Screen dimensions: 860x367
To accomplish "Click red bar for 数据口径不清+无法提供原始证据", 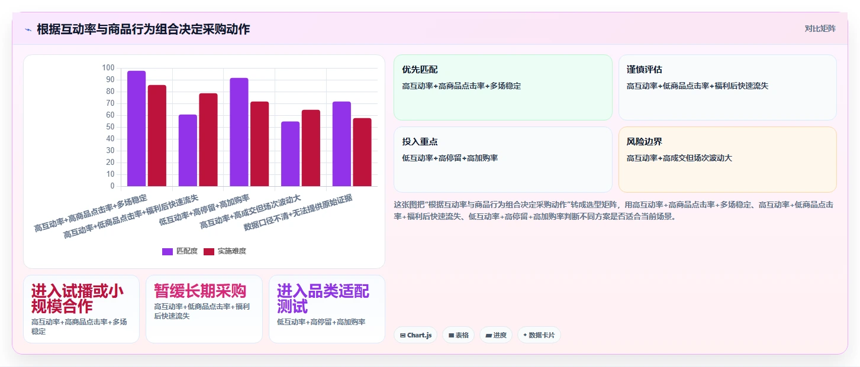I will coord(362,152).
